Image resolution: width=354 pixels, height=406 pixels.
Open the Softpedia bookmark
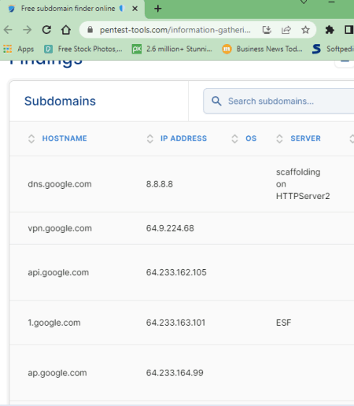click(333, 49)
